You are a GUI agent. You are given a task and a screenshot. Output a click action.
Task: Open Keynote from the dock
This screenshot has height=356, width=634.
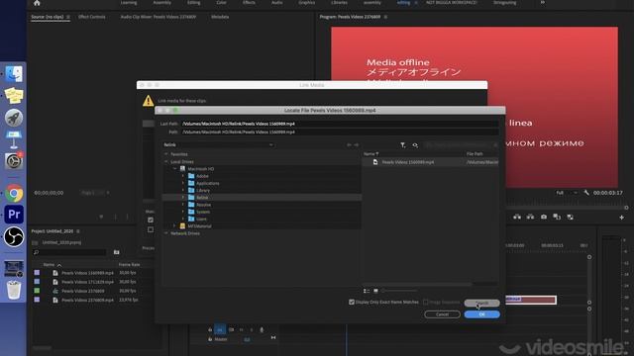pos(14,139)
